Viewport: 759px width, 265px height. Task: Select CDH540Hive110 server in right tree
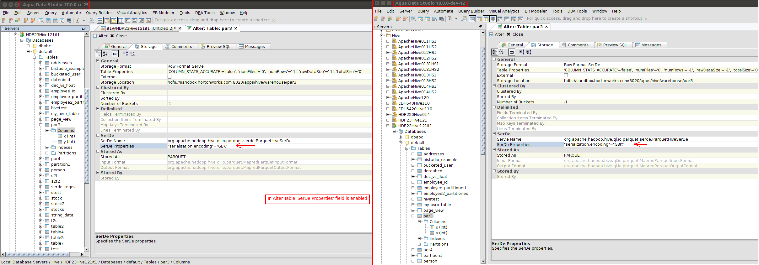[x=414, y=103]
